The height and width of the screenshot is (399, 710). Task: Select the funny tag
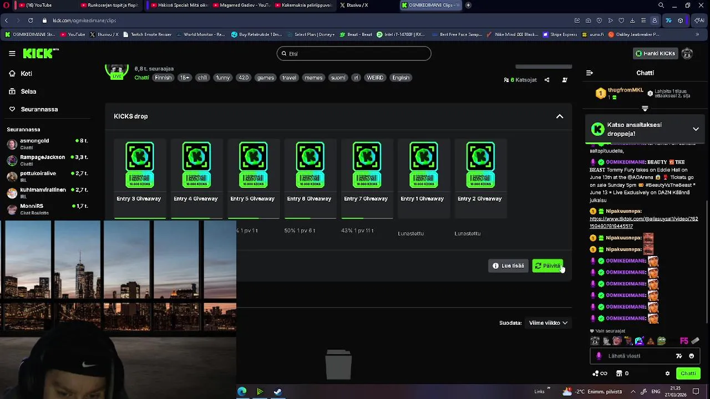[x=223, y=78]
